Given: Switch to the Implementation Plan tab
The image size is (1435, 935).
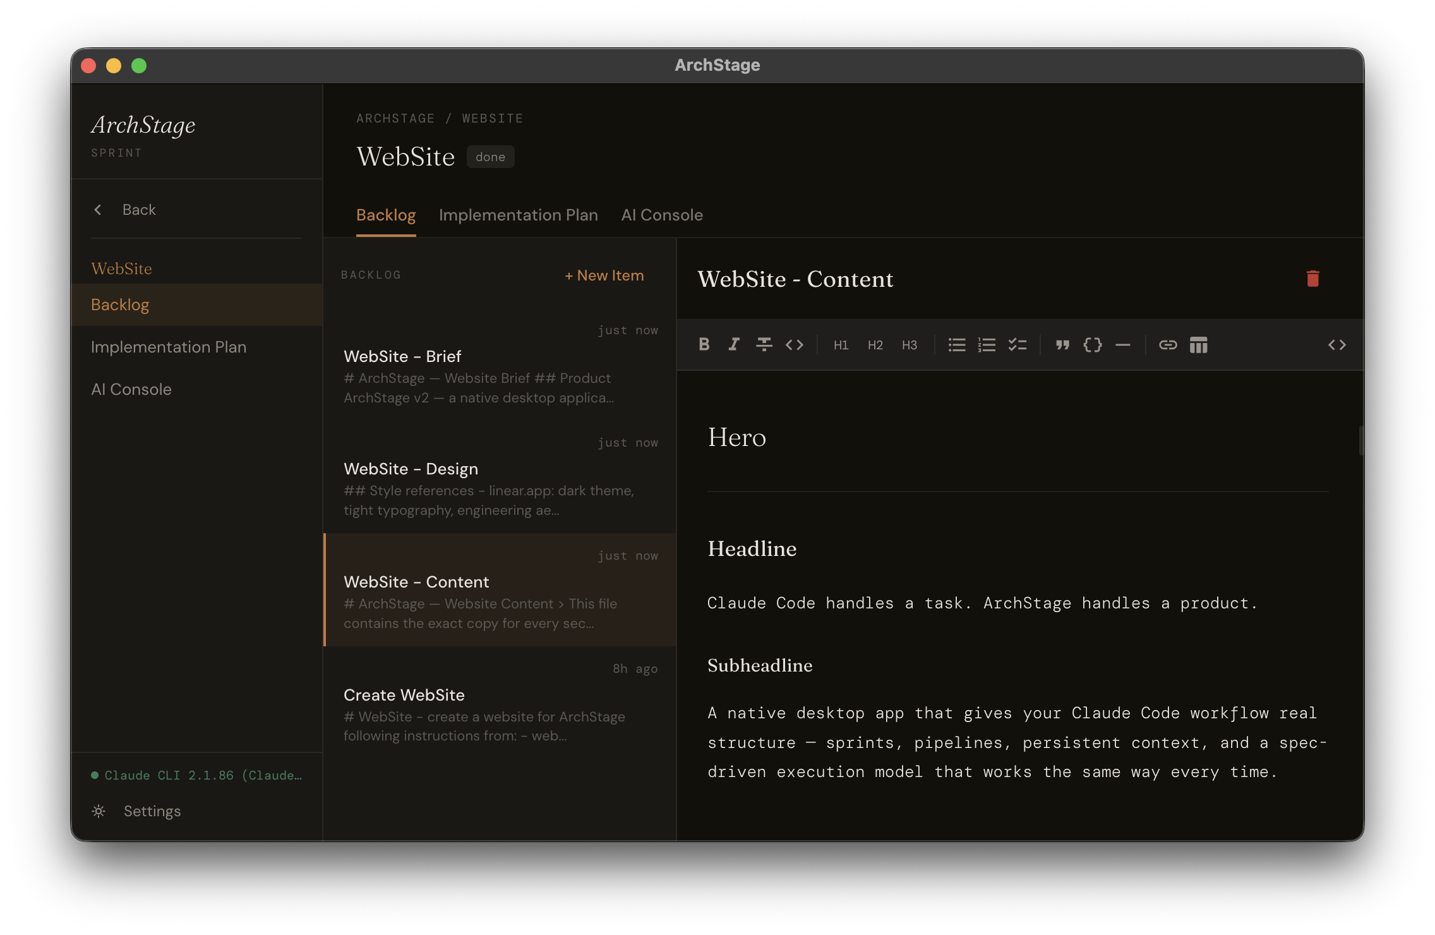Looking at the screenshot, I should (518, 215).
